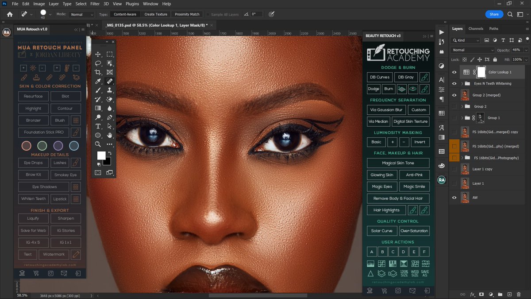531x299 pixels.
Task: Select the Dodge tool in toolbox
Action: (x=98, y=117)
